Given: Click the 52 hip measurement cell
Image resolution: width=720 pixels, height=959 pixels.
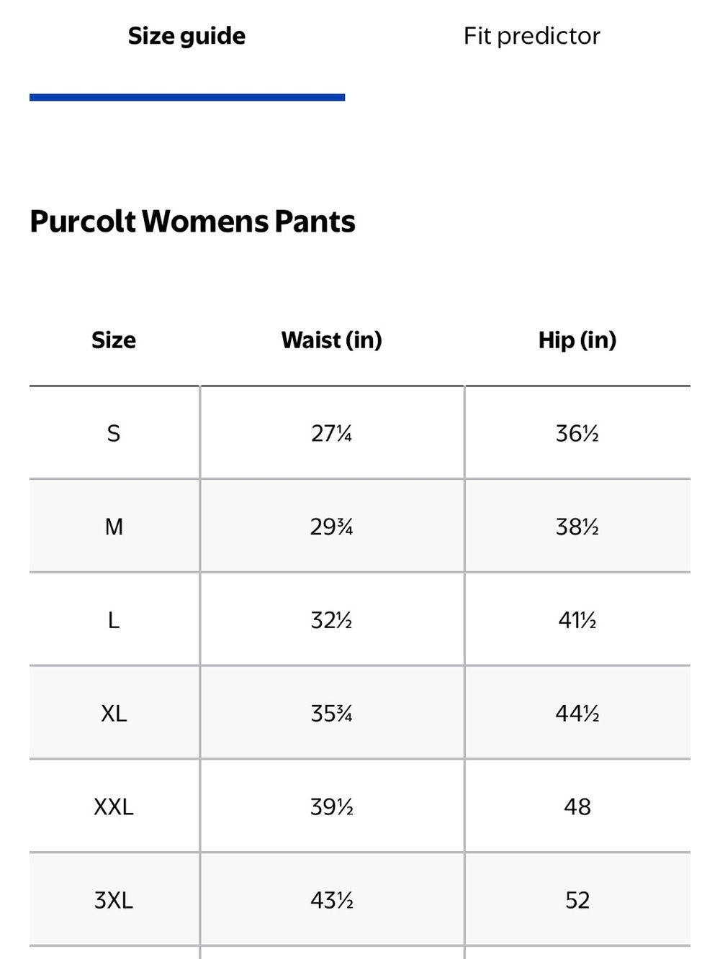Looking at the screenshot, I should tap(577, 900).
